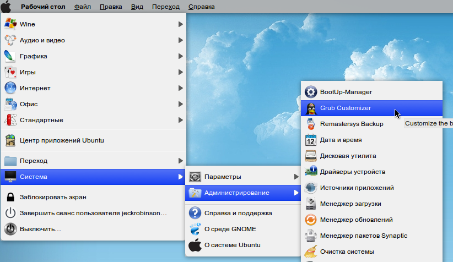Open the Вид menu
Viewport: 453px width, 262px height.
pos(137,7)
